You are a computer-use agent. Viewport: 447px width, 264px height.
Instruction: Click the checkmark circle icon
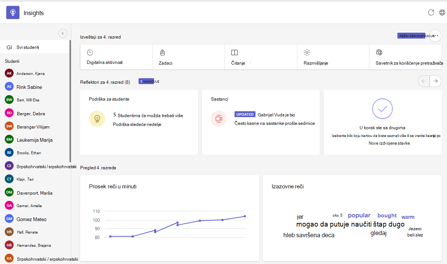[382, 108]
